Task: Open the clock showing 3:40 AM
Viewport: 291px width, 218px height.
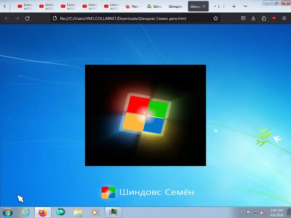Action: click(x=277, y=213)
